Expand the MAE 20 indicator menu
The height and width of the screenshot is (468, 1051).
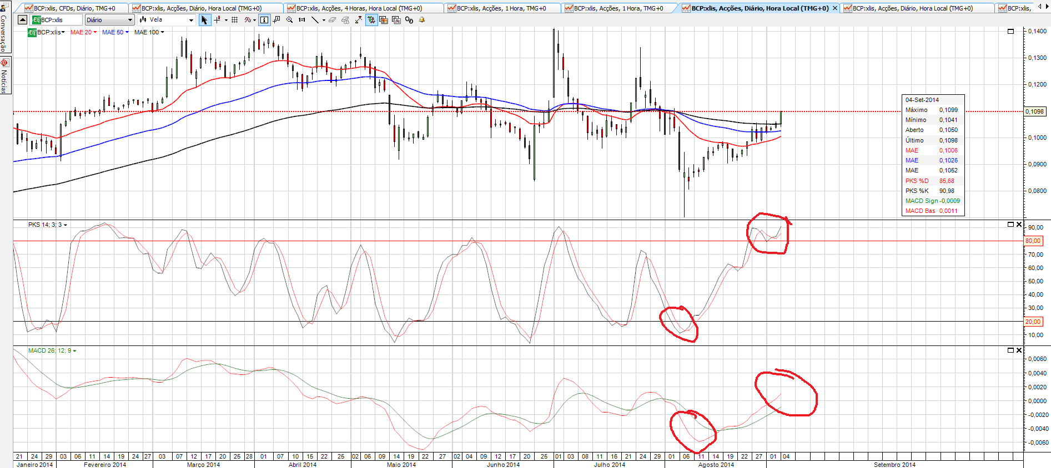(83, 32)
